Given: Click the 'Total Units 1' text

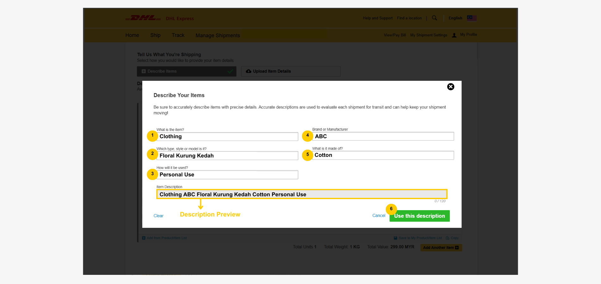Looking at the screenshot, I should tap(305, 247).
